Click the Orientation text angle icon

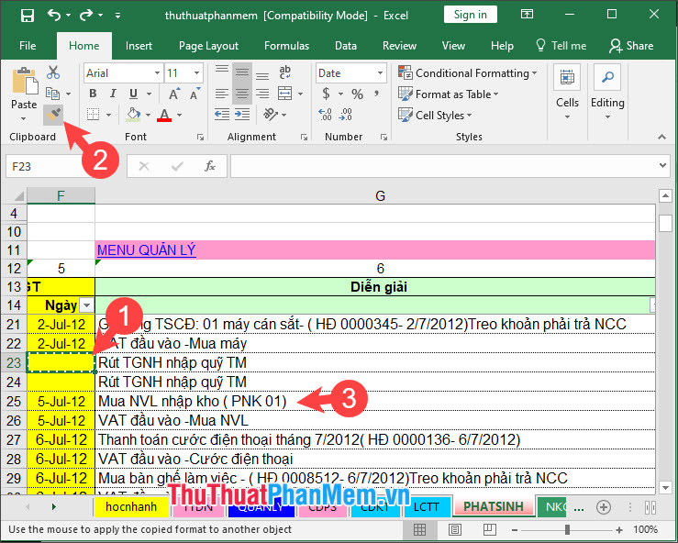point(271,115)
